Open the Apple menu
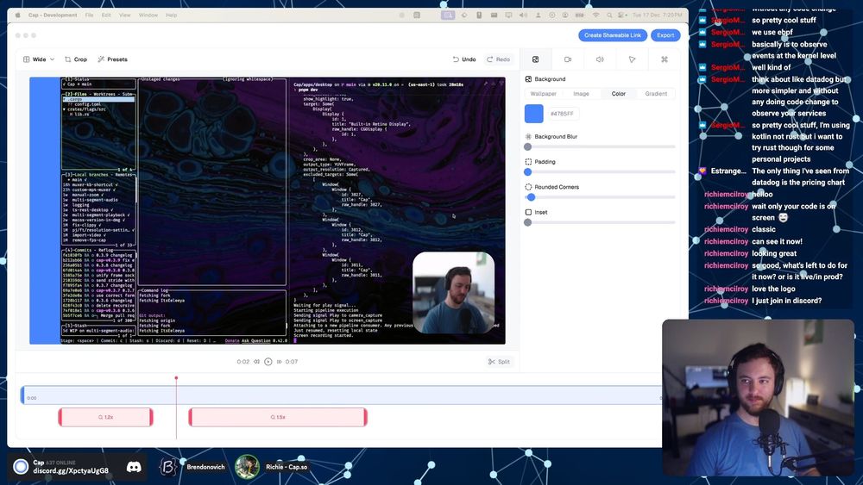The height and width of the screenshot is (485, 863). point(18,16)
